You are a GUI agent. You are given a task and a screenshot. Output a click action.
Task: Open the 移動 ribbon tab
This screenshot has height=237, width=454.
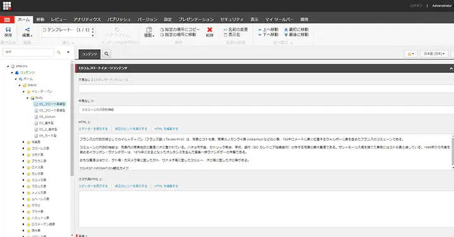click(x=40, y=20)
